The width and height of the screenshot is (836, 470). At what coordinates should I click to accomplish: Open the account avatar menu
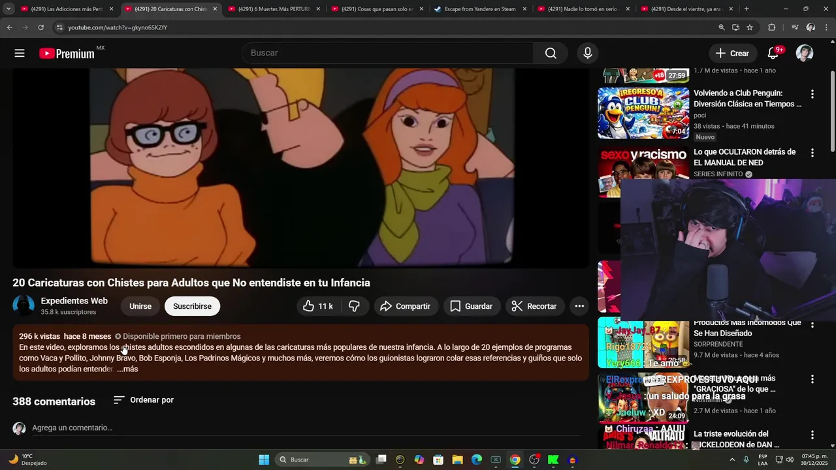pyautogui.click(x=805, y=53)
